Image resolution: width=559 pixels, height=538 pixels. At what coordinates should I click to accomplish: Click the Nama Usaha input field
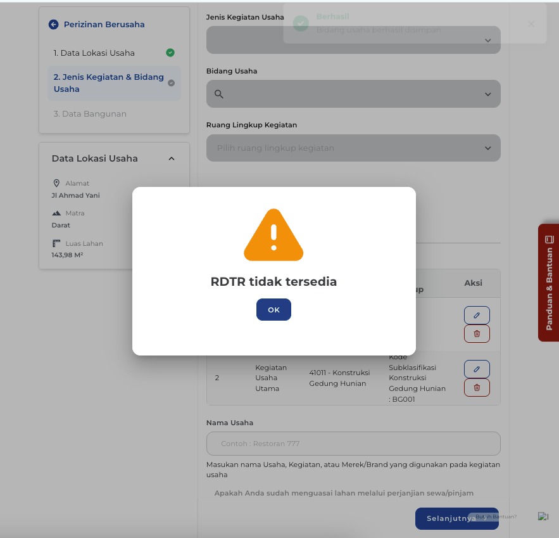click(353, 444)
